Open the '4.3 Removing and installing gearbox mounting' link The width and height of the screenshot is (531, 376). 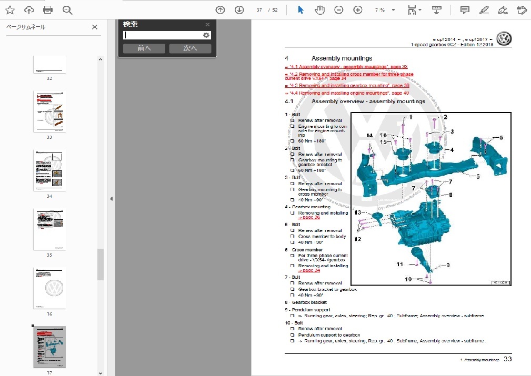pyautogui.click(x=346, y=85)
